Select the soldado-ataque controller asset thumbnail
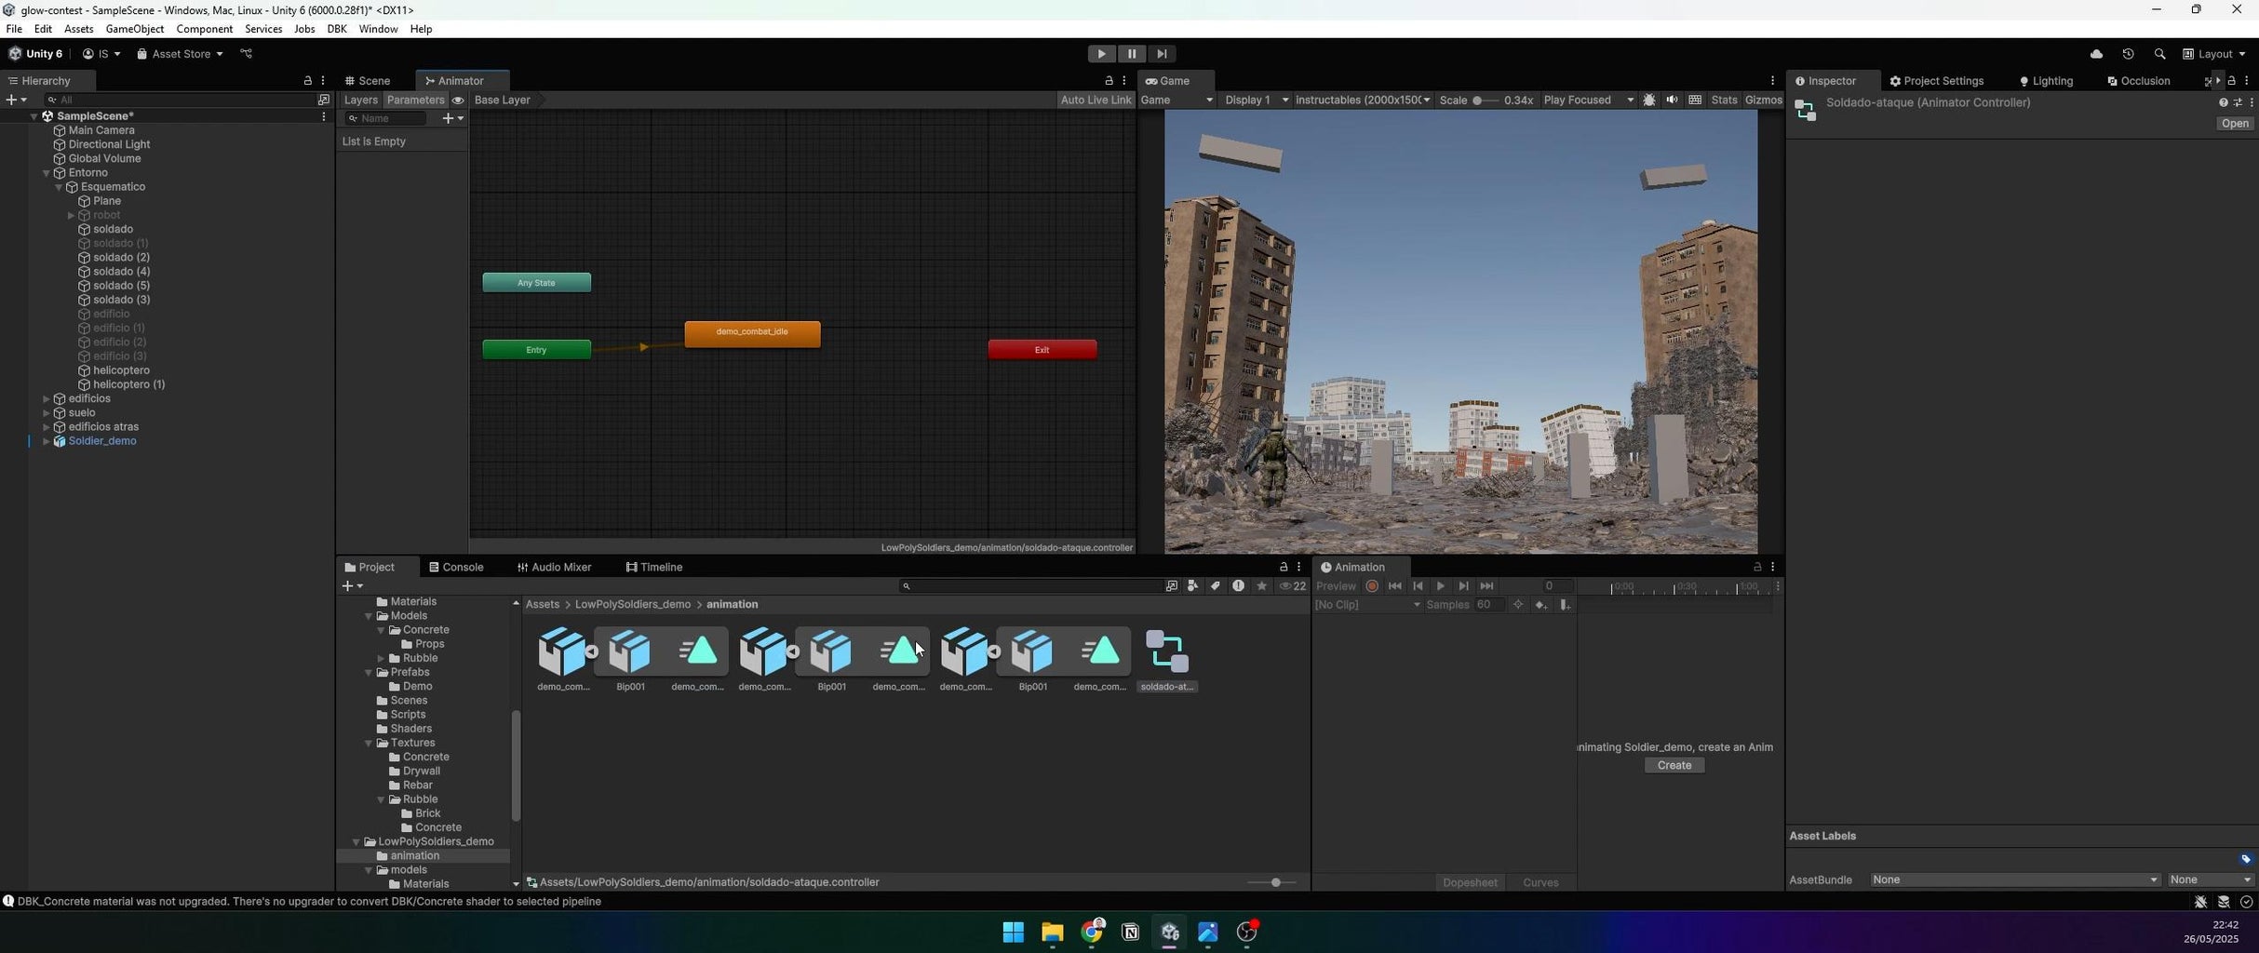The height and width of the screenshot is (953, 2259). [x=1167, y=651]
